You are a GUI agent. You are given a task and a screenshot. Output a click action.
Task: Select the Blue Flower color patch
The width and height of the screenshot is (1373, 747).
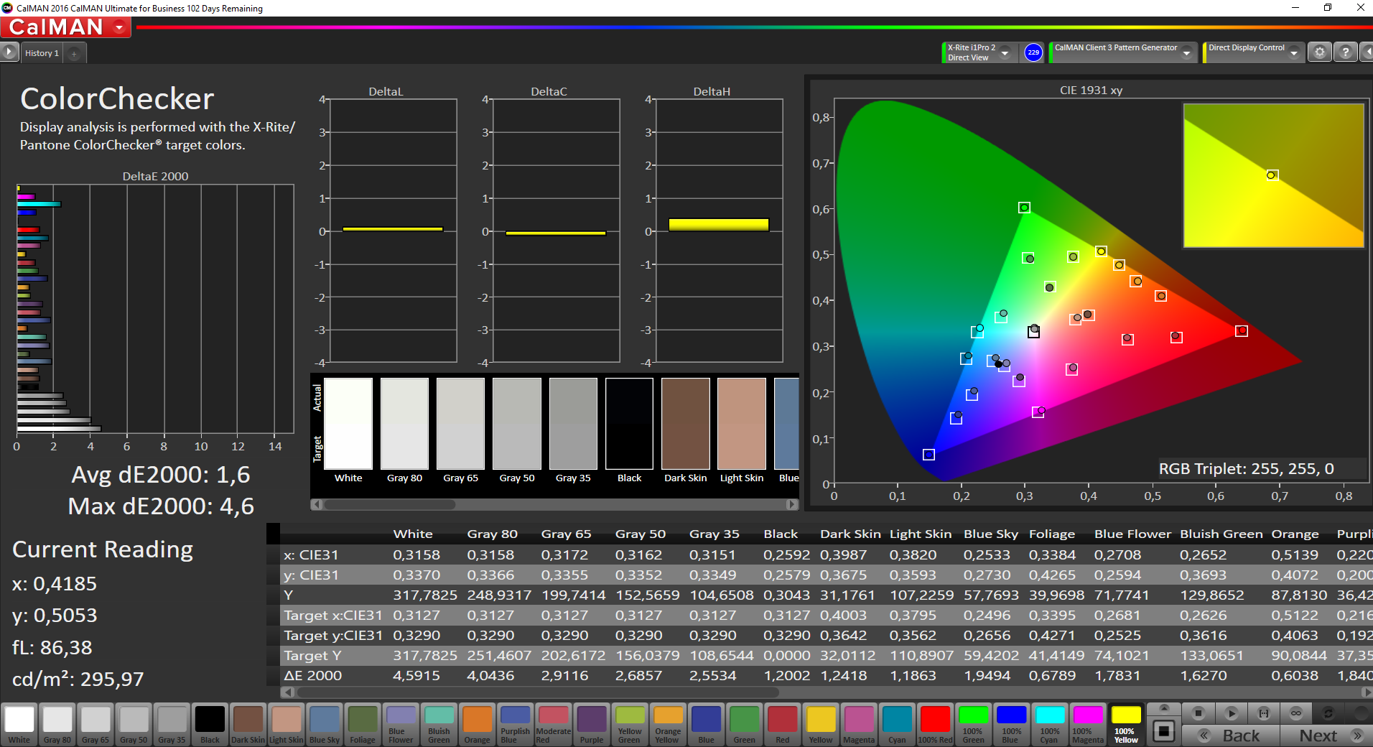pyautogui.click(x=401, y=724)
